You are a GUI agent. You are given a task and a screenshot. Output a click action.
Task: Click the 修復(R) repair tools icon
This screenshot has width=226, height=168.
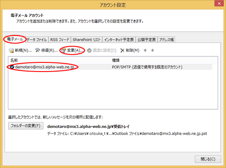point(37,50)
